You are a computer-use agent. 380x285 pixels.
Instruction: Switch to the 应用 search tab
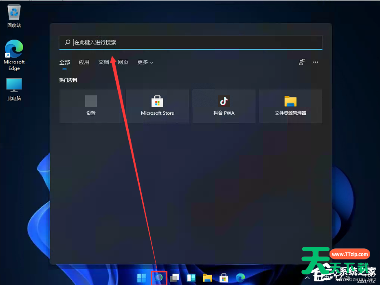(84, 62)
